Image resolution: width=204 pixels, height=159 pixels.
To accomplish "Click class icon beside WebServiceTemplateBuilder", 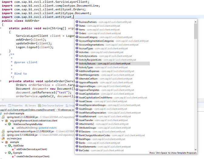I will tap(9, 124).
